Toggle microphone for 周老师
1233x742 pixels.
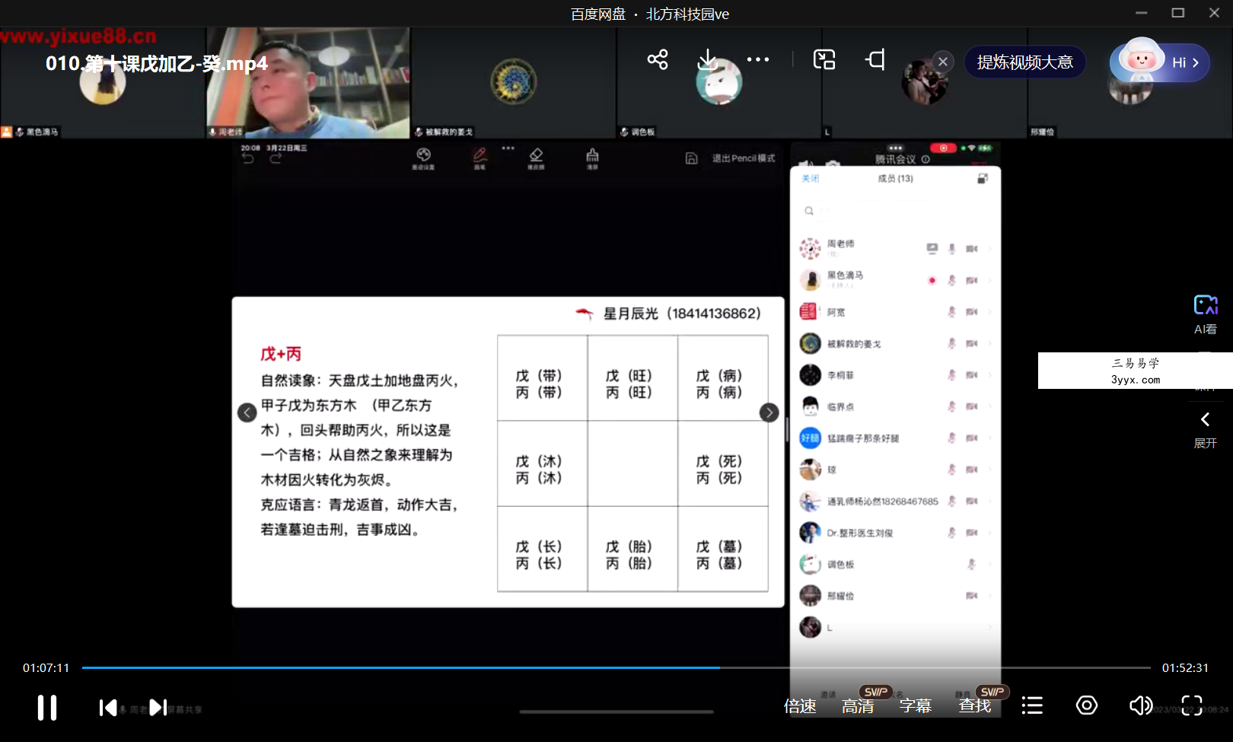[x=952, y=248]
